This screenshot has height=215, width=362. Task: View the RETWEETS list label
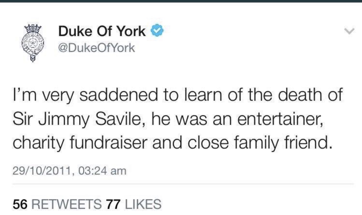coord(67,203)
